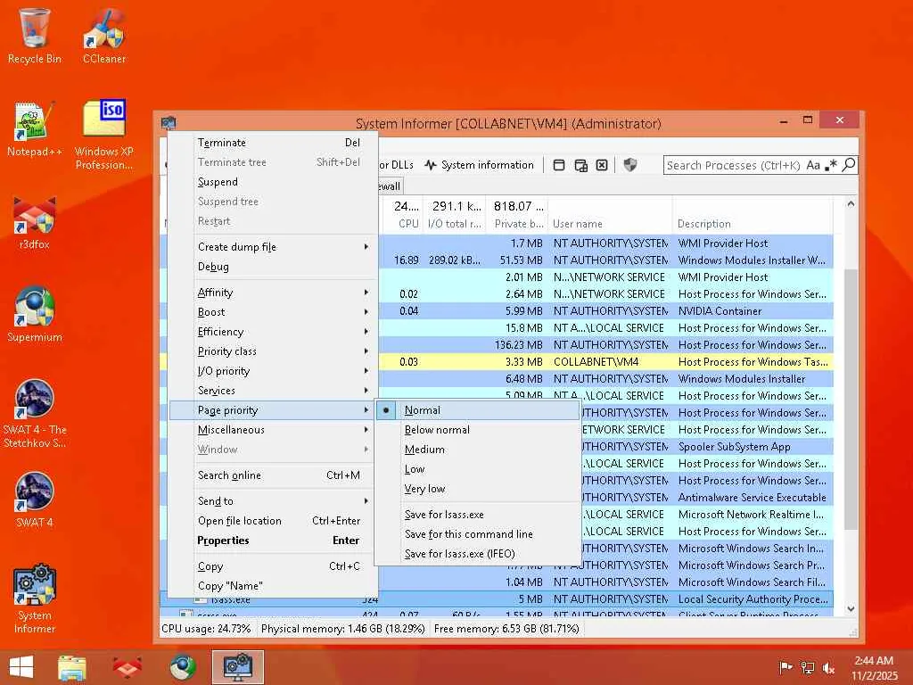Click the magnifier icon in the search box

(x=849, y=165)
